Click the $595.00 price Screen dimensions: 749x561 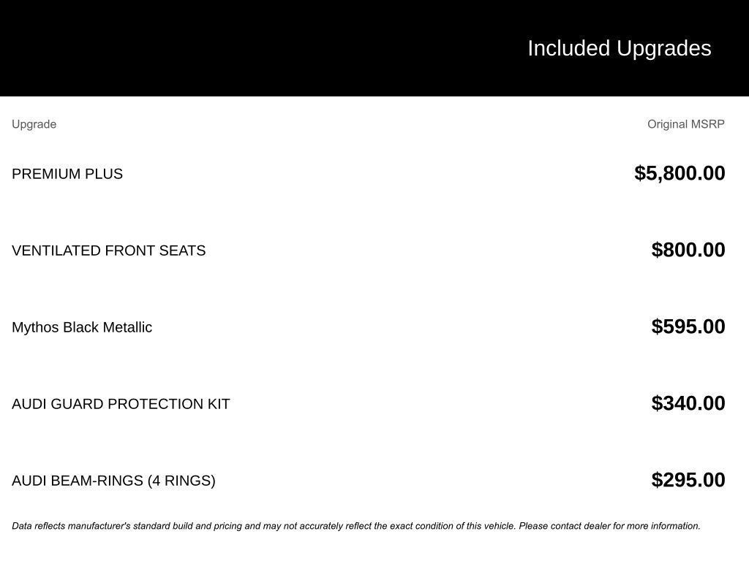[688, 327]
